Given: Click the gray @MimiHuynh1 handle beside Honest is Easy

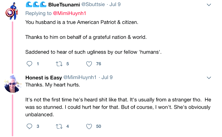Looking at the screenshot, I should tap(81, 77).
